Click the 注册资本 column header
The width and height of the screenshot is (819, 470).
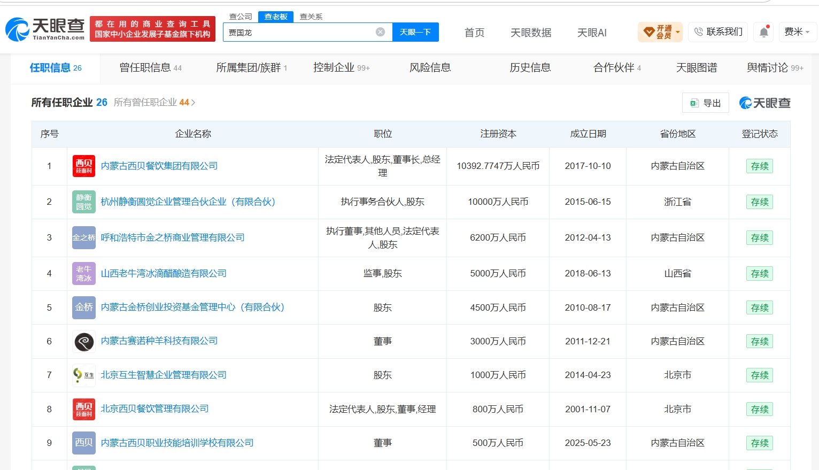(498, 134)
